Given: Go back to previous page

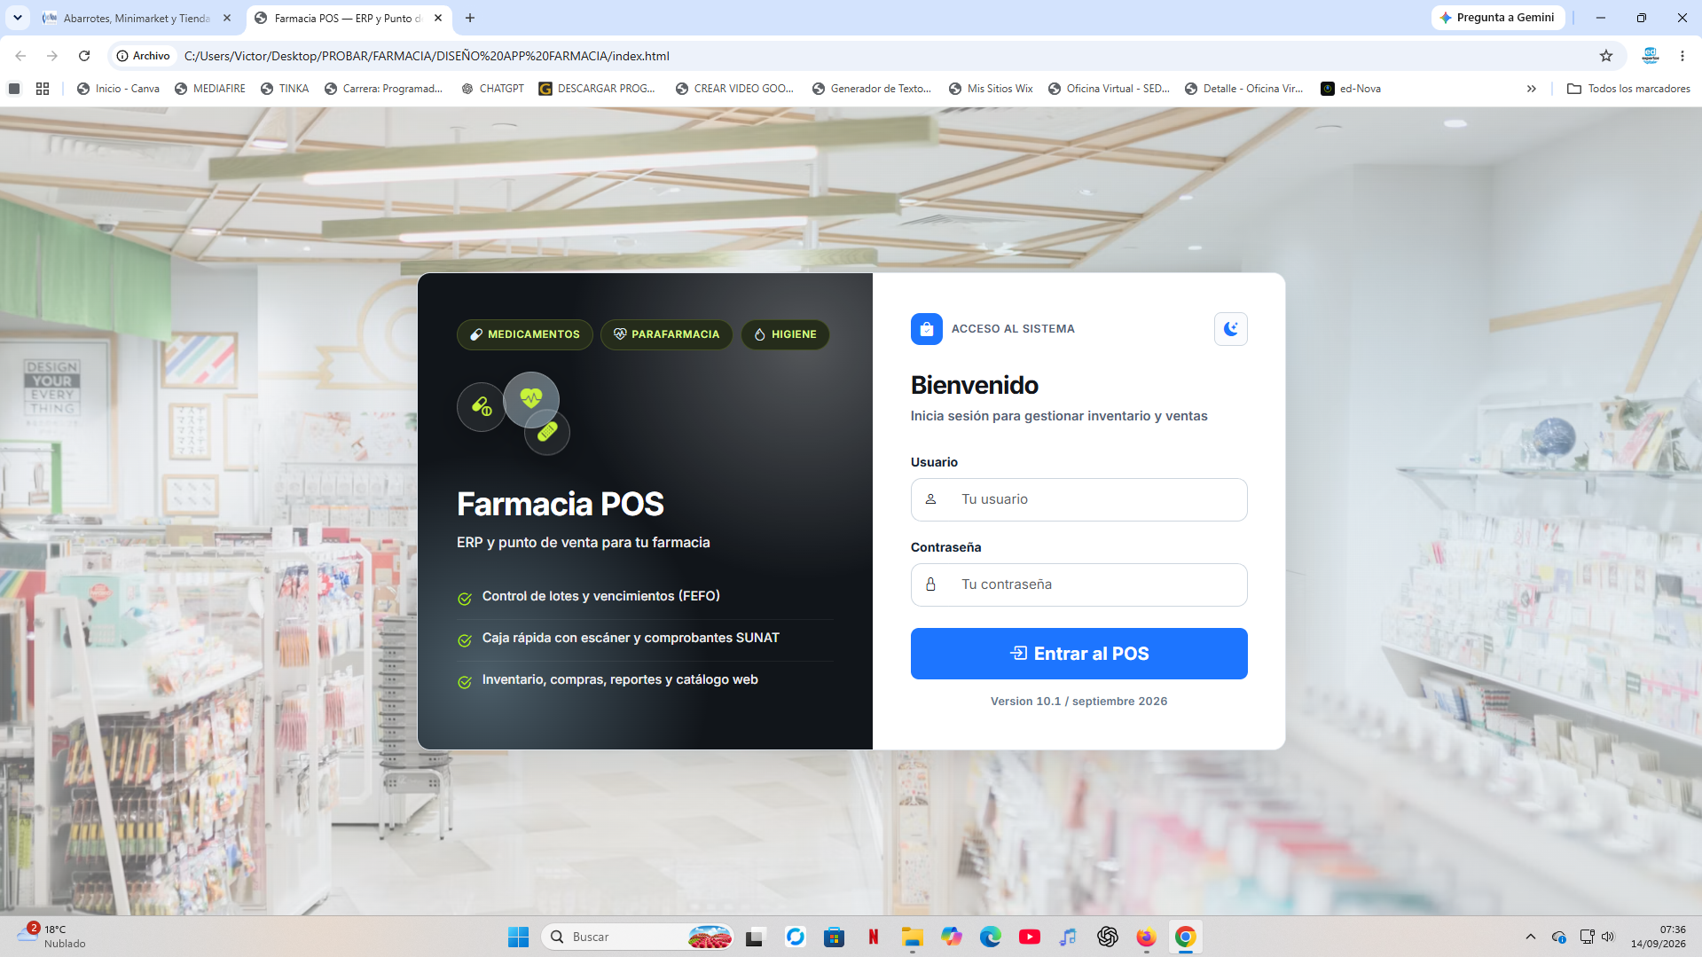Looking at the screenshot, I should [20, 56].
